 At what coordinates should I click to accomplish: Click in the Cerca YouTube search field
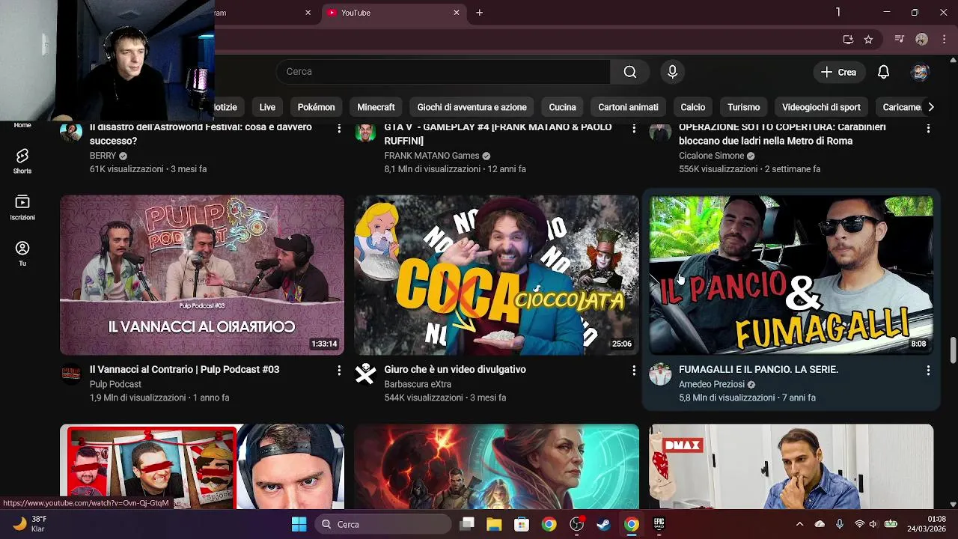(x=443, y=72)
